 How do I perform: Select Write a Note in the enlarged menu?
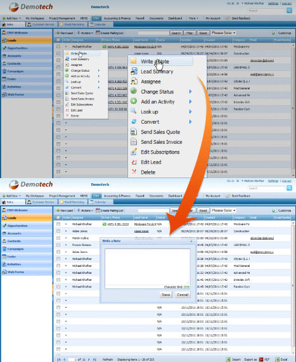click(155, 61)
